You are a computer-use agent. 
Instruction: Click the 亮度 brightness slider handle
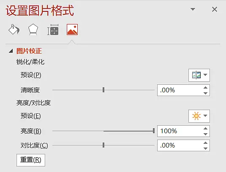[x=154, y=131]
